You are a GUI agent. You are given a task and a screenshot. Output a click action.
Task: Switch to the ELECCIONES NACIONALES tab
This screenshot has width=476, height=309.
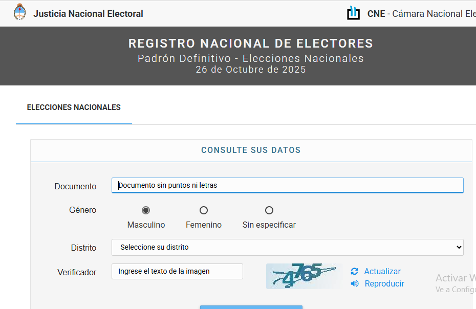click(74, 107)
